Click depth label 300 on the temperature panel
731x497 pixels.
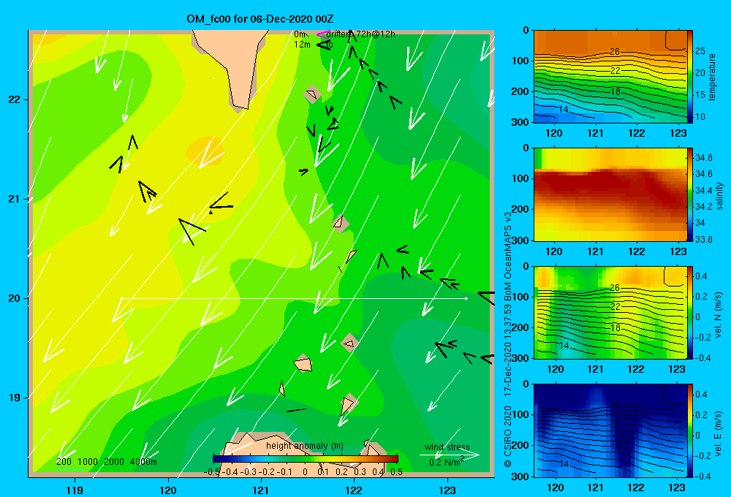[x=522, y=122]
